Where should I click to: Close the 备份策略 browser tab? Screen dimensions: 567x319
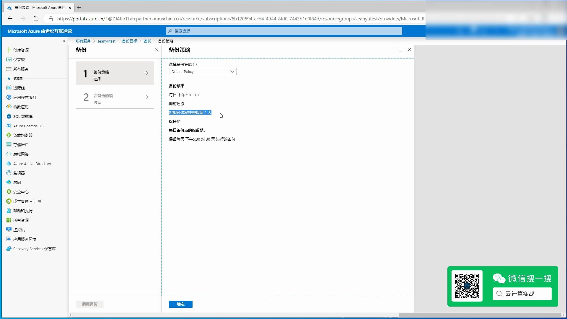tap(70, 8)
